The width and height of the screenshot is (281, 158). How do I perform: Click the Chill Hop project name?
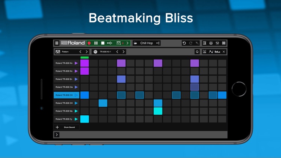(x=146, y=43)
